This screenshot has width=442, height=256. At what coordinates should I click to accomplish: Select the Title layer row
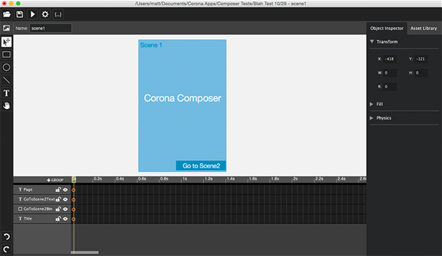tap(42, 218)
